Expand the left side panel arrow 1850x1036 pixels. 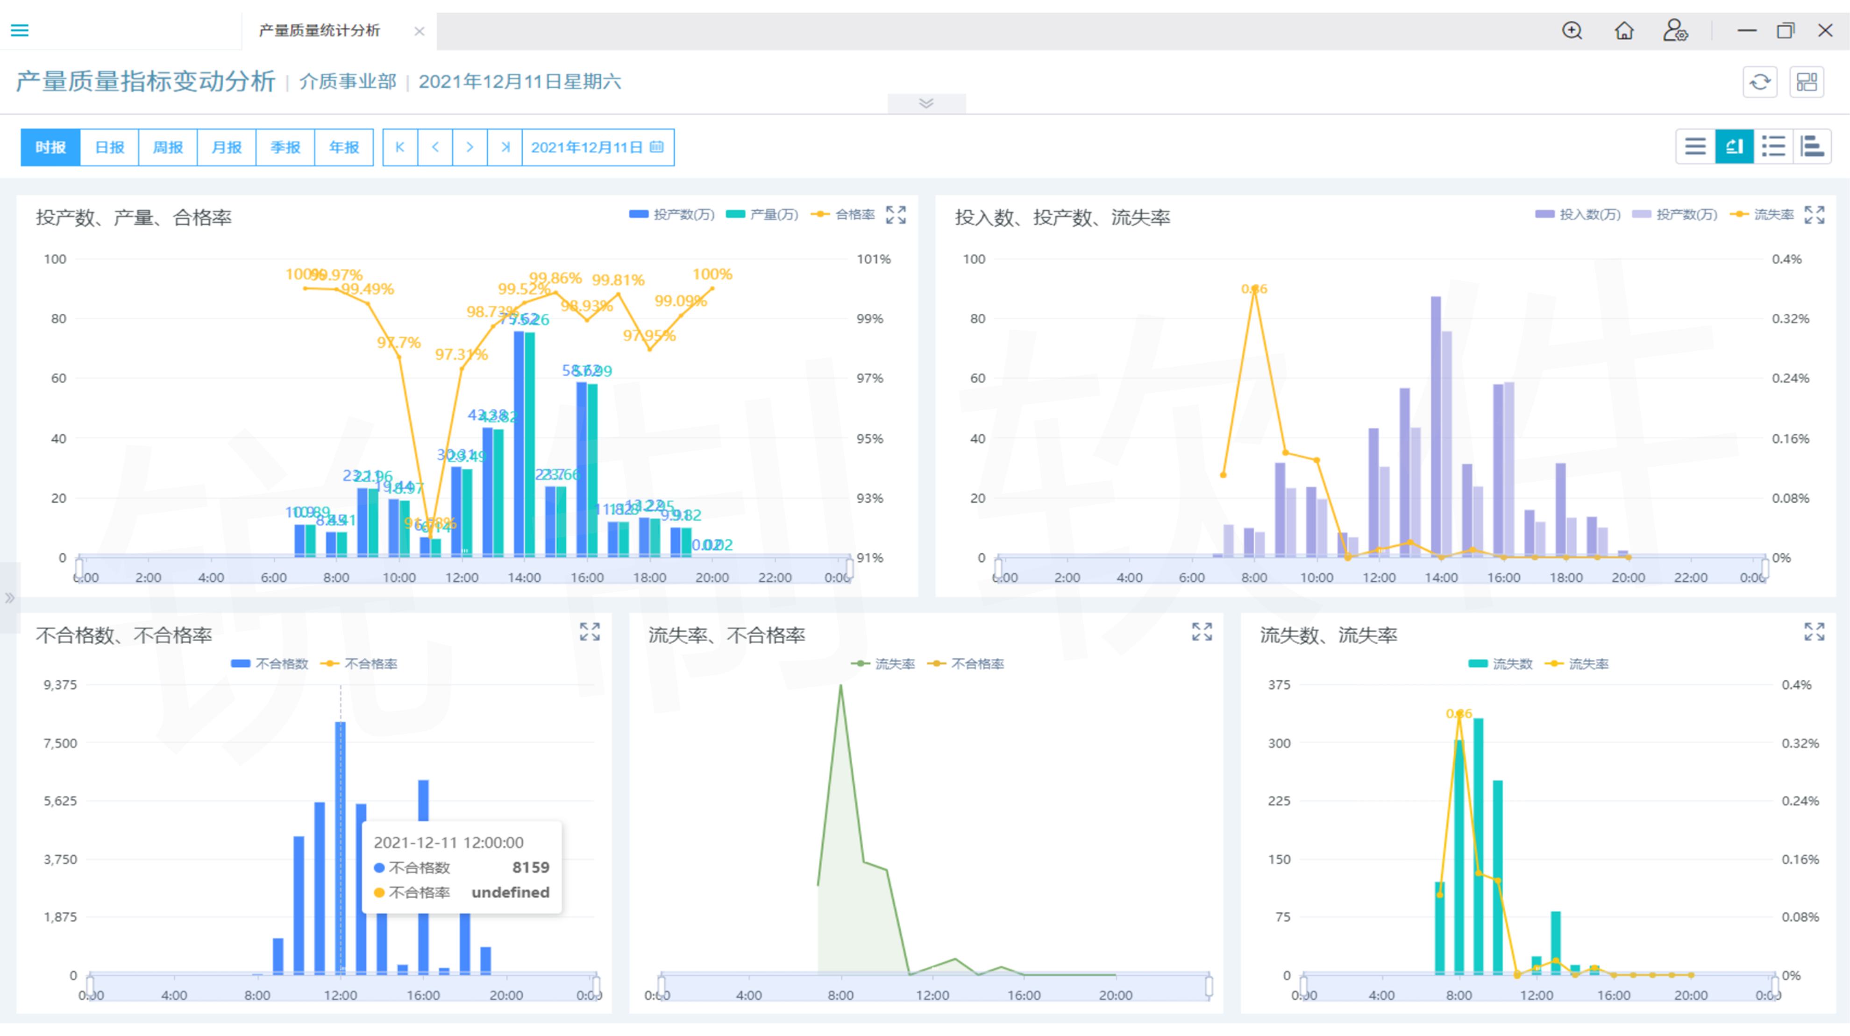coord(9,598)
